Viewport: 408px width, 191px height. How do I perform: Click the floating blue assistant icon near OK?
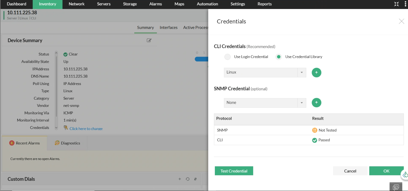coord(405,175)
